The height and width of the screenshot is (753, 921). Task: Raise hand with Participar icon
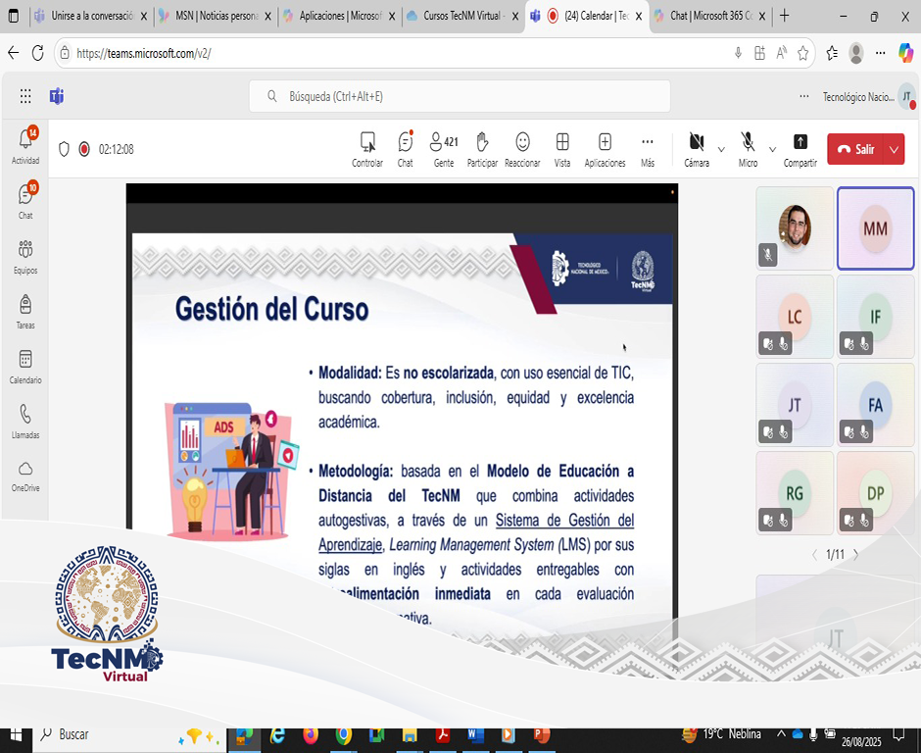482,149
